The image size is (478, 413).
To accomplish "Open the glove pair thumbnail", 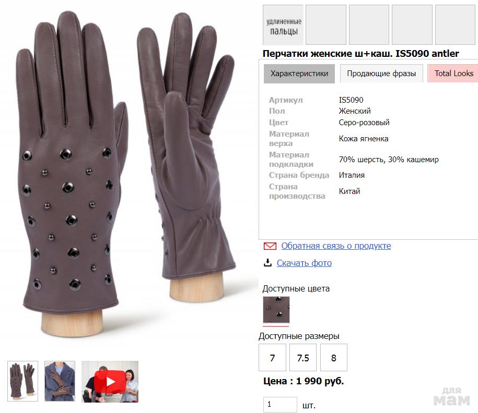I will pos(22,381).
